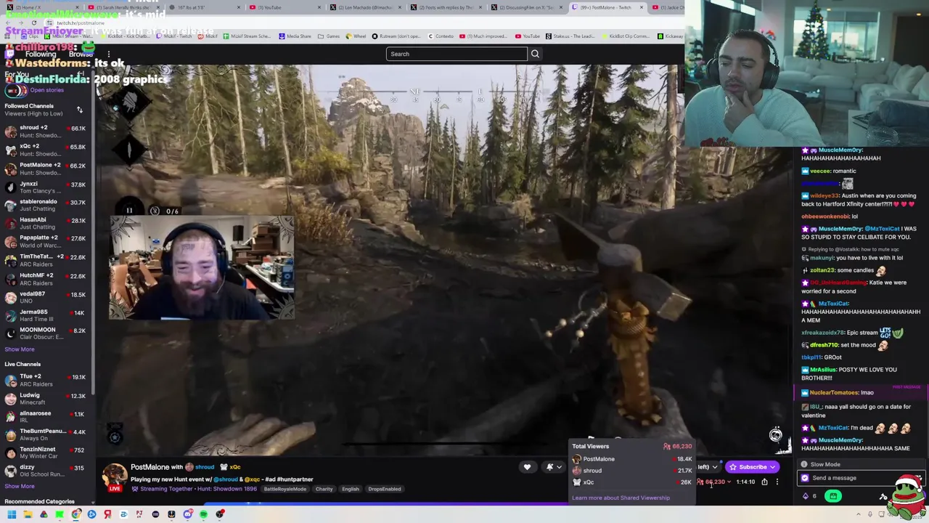Open shroud channel in Followed Channels
929x523 pixels.
coord(47,131)
